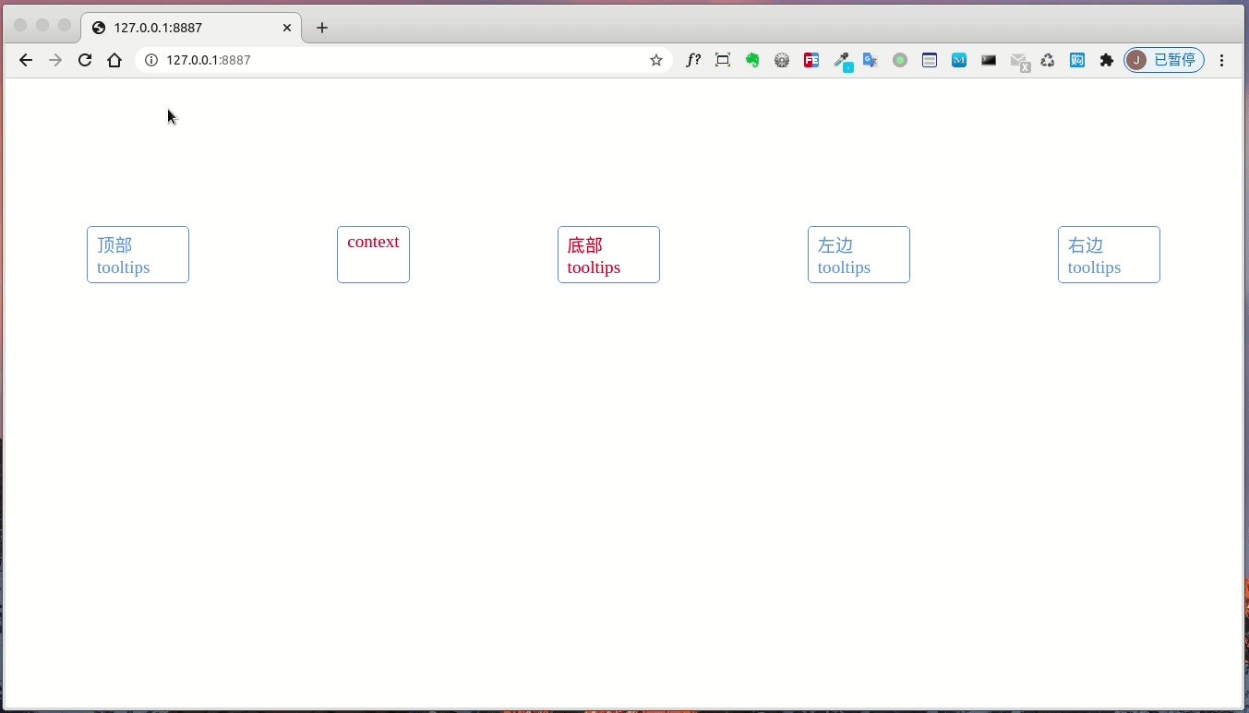Image resolution: width=1249 pixels, height=713 pixels.
Task: Click the gear-shaped extension icon
Action: [782, 60]
